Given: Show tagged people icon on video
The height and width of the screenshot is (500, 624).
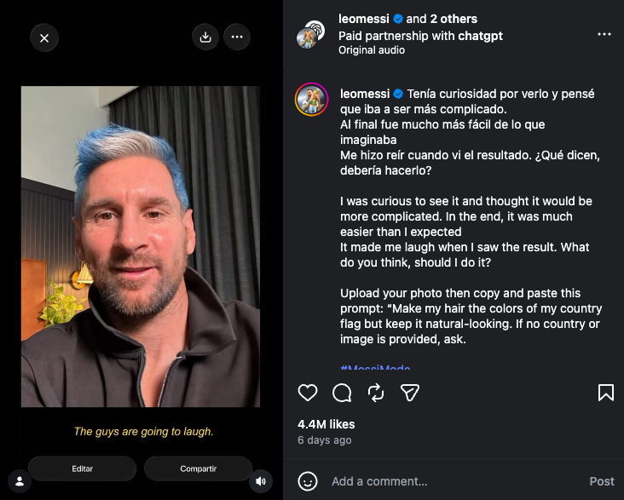Looking at the screenshot, I should (x=20, y=481).
